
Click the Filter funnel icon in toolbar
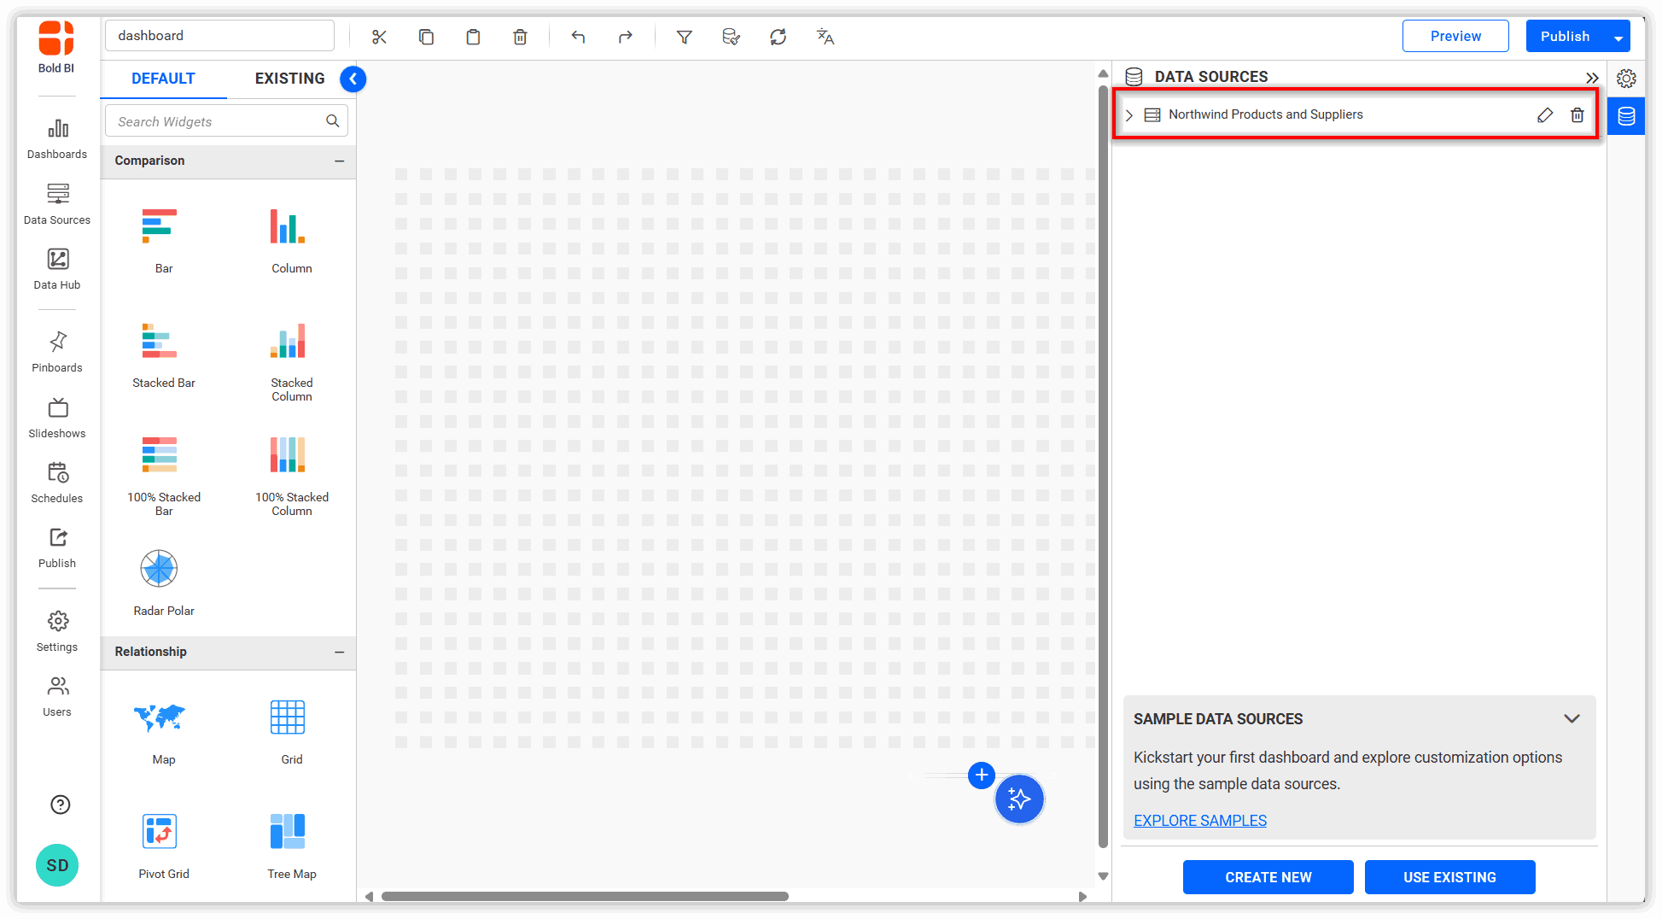coord(684,37)
